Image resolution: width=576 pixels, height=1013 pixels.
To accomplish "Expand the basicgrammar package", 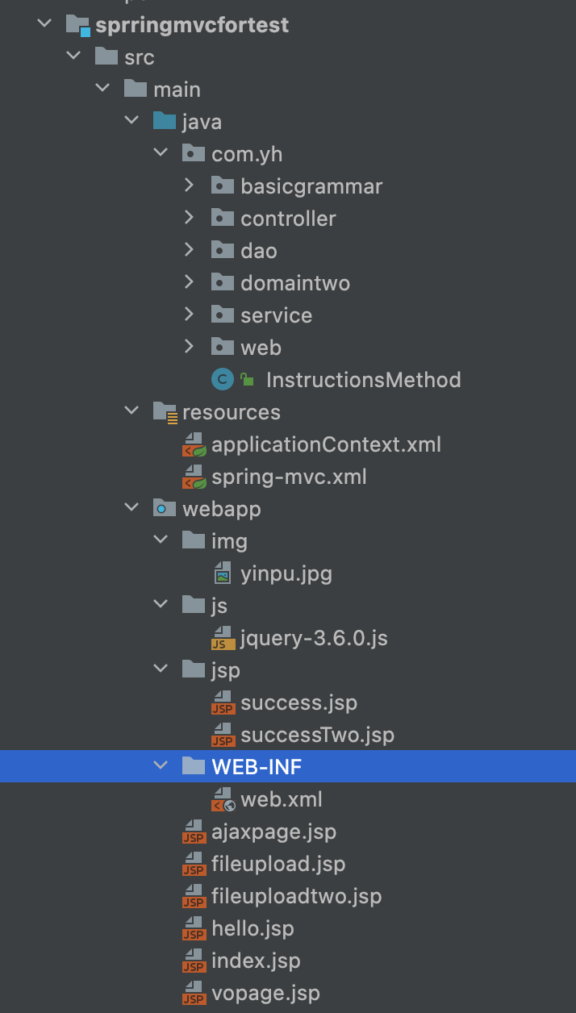I will click(189, 186).
